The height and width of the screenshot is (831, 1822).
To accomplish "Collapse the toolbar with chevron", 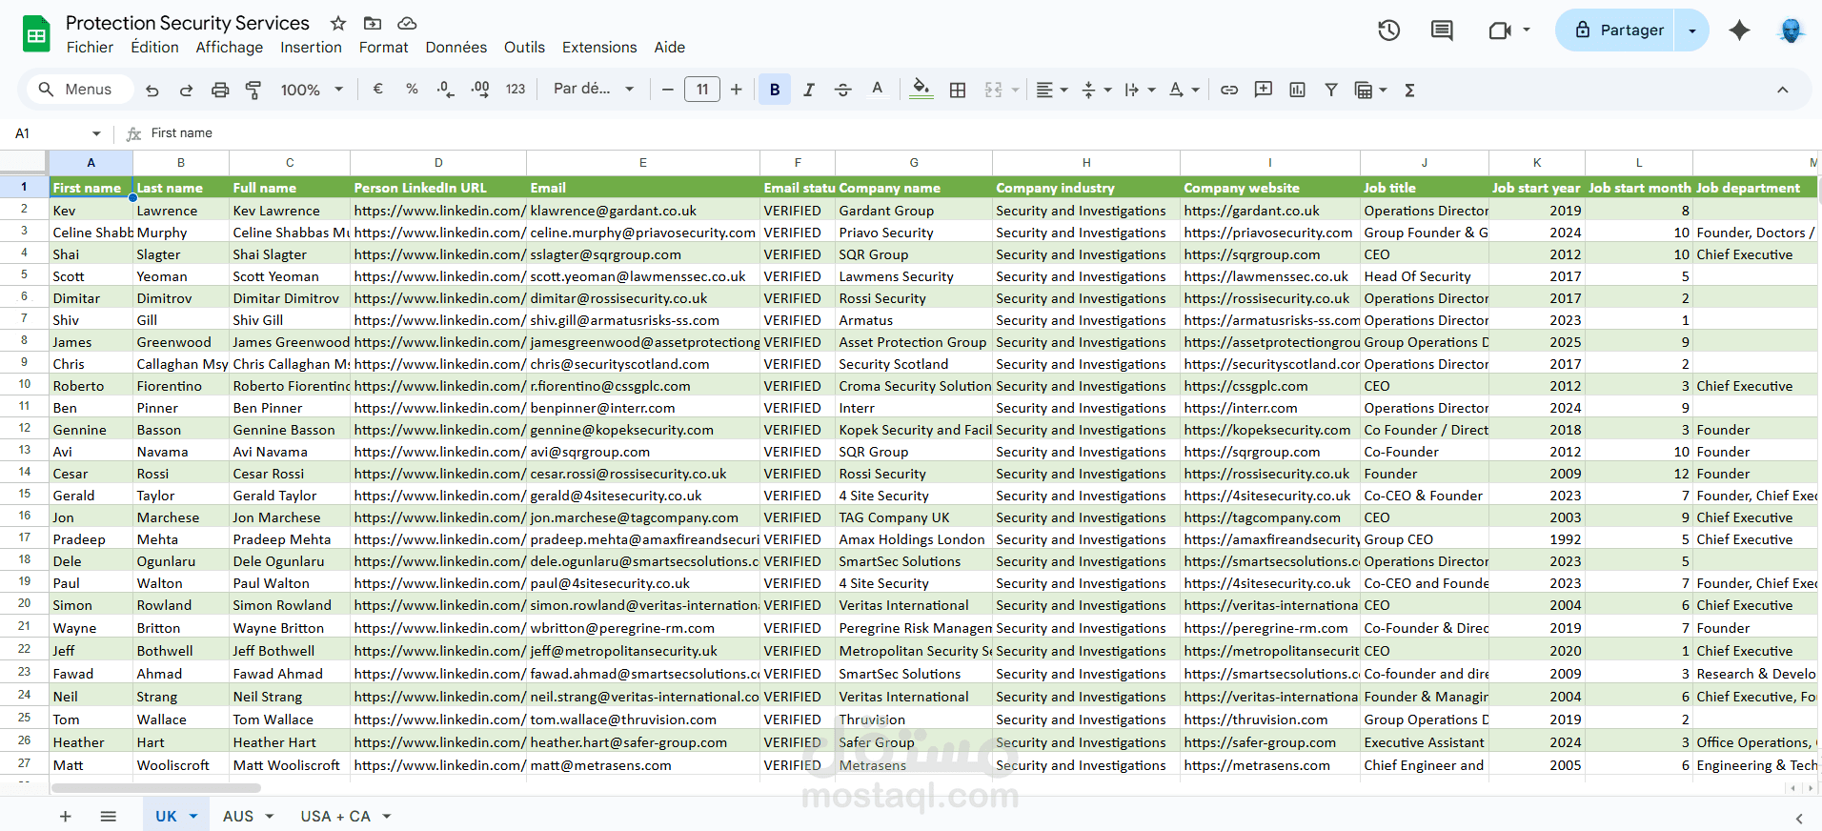I will (1782, 90).
